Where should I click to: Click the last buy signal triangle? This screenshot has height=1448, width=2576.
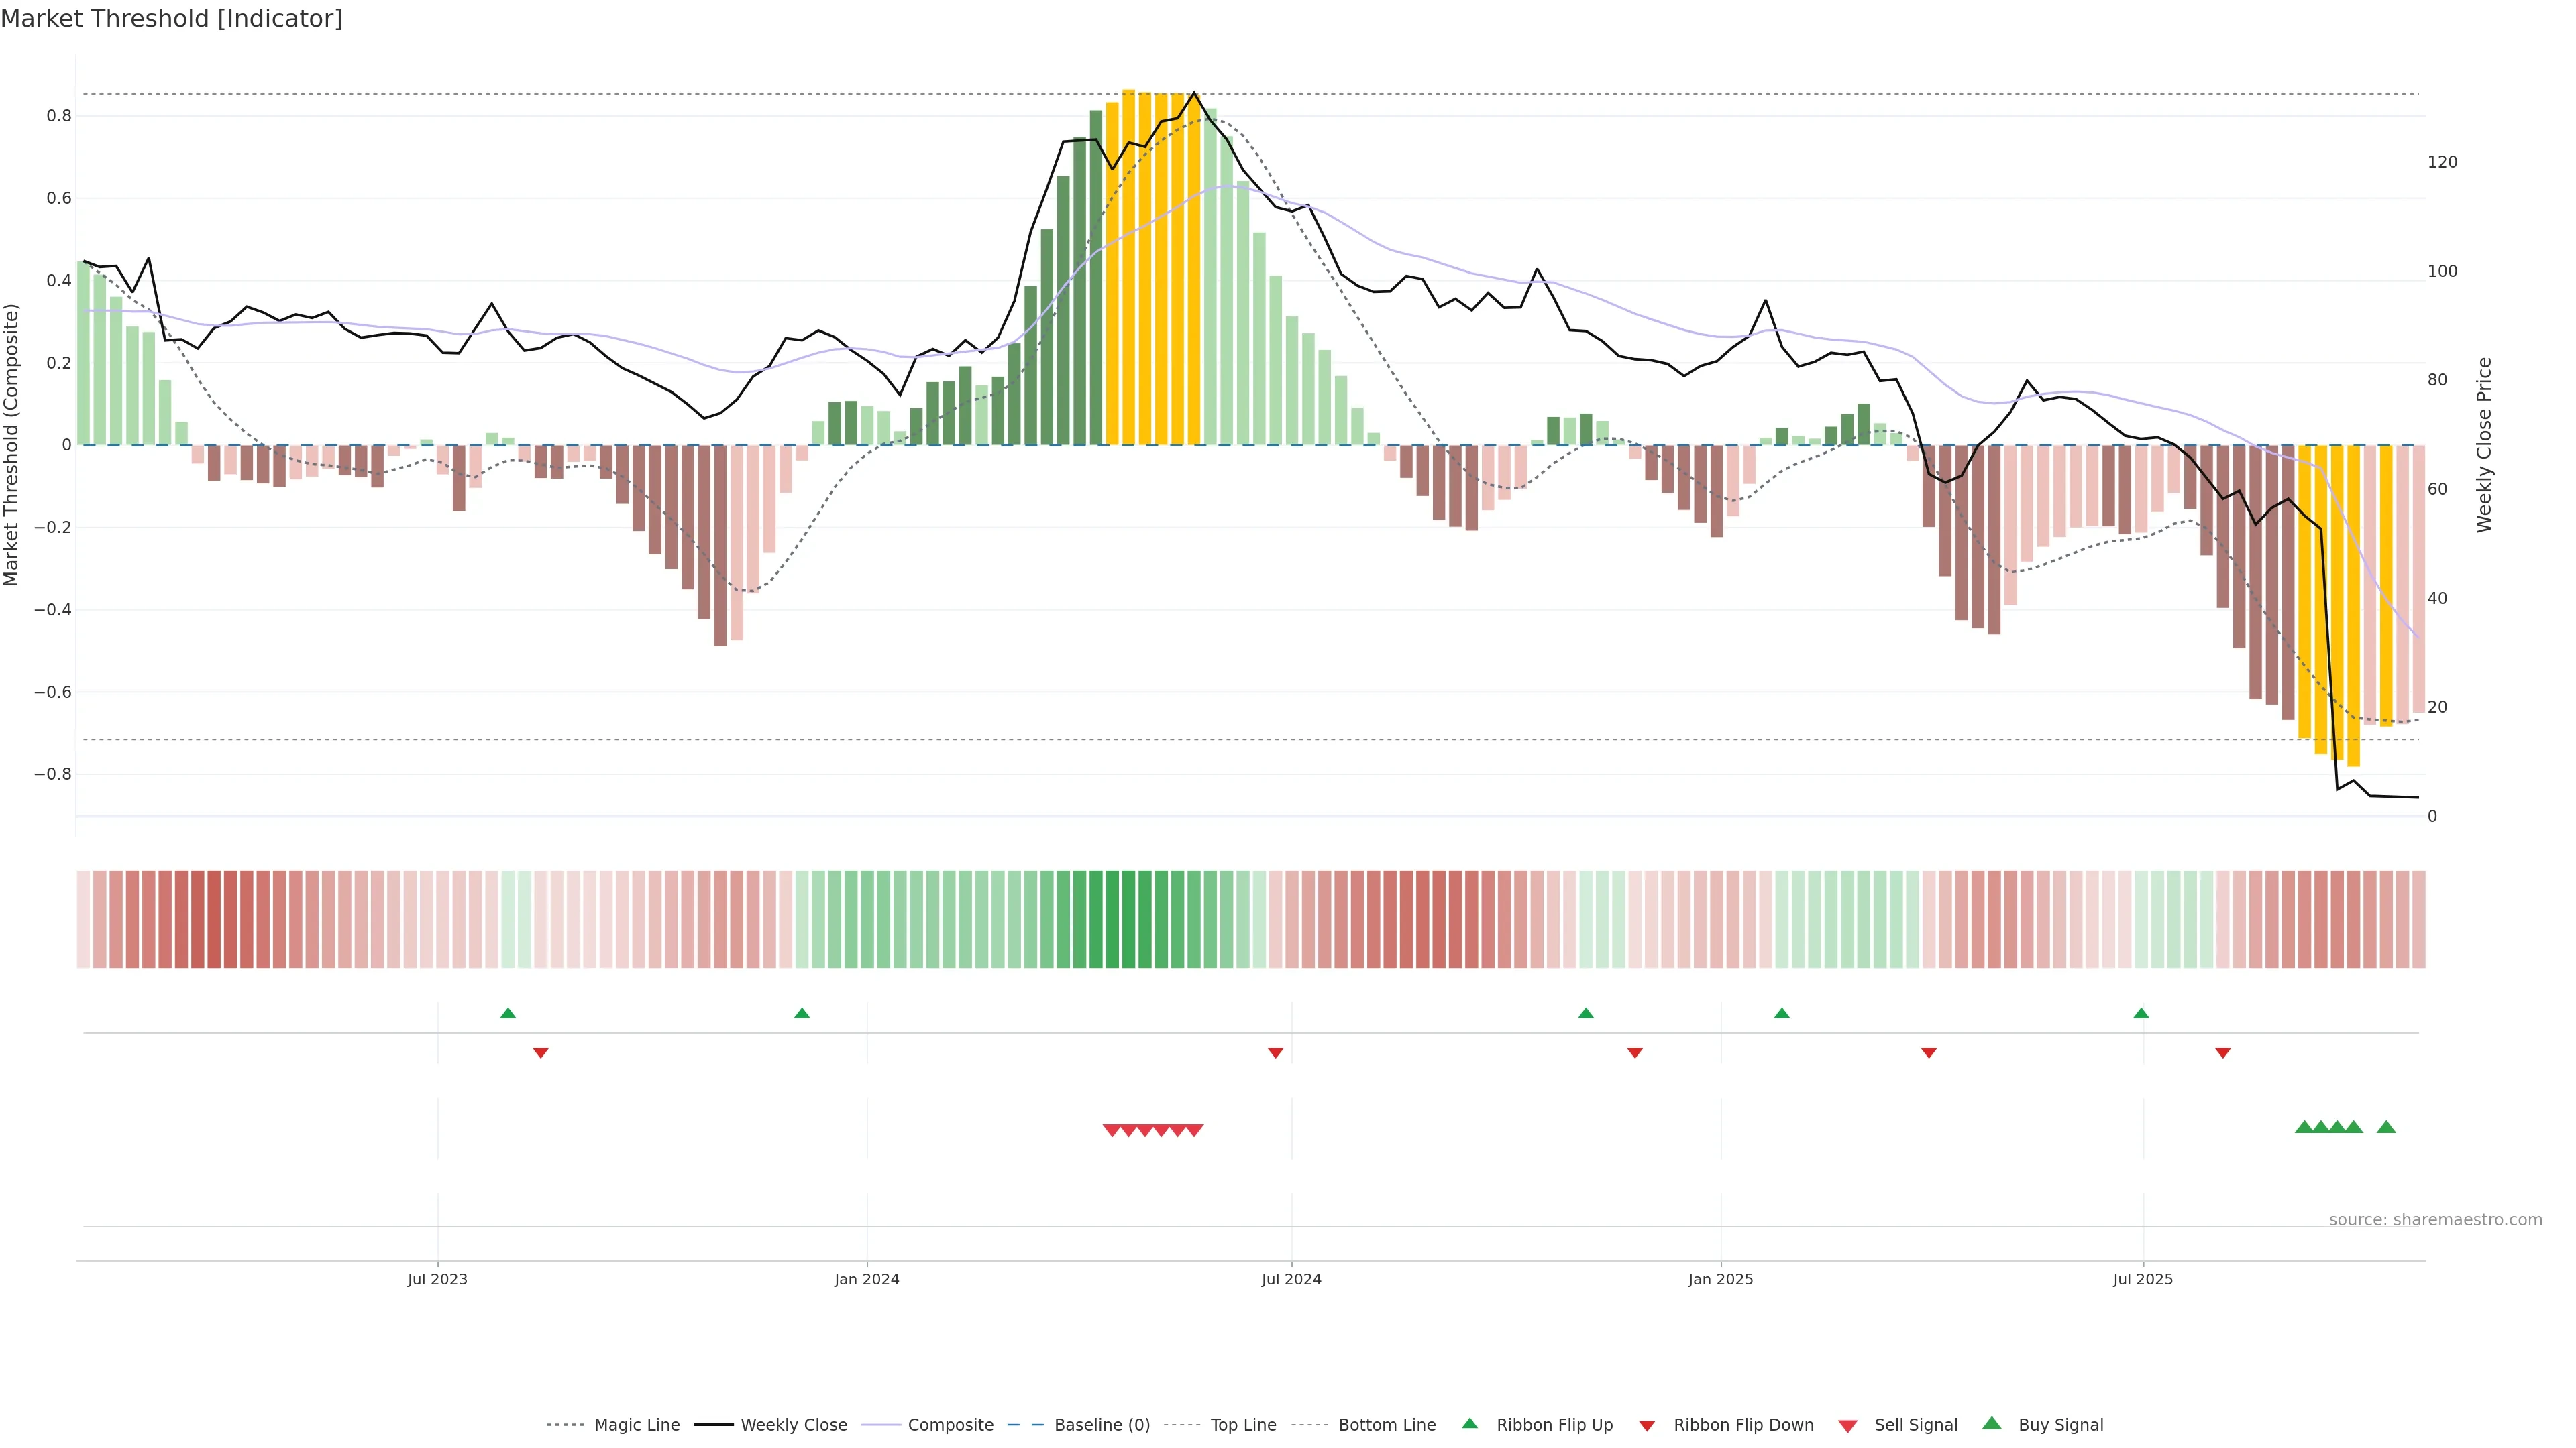tap(2386, 1127)
